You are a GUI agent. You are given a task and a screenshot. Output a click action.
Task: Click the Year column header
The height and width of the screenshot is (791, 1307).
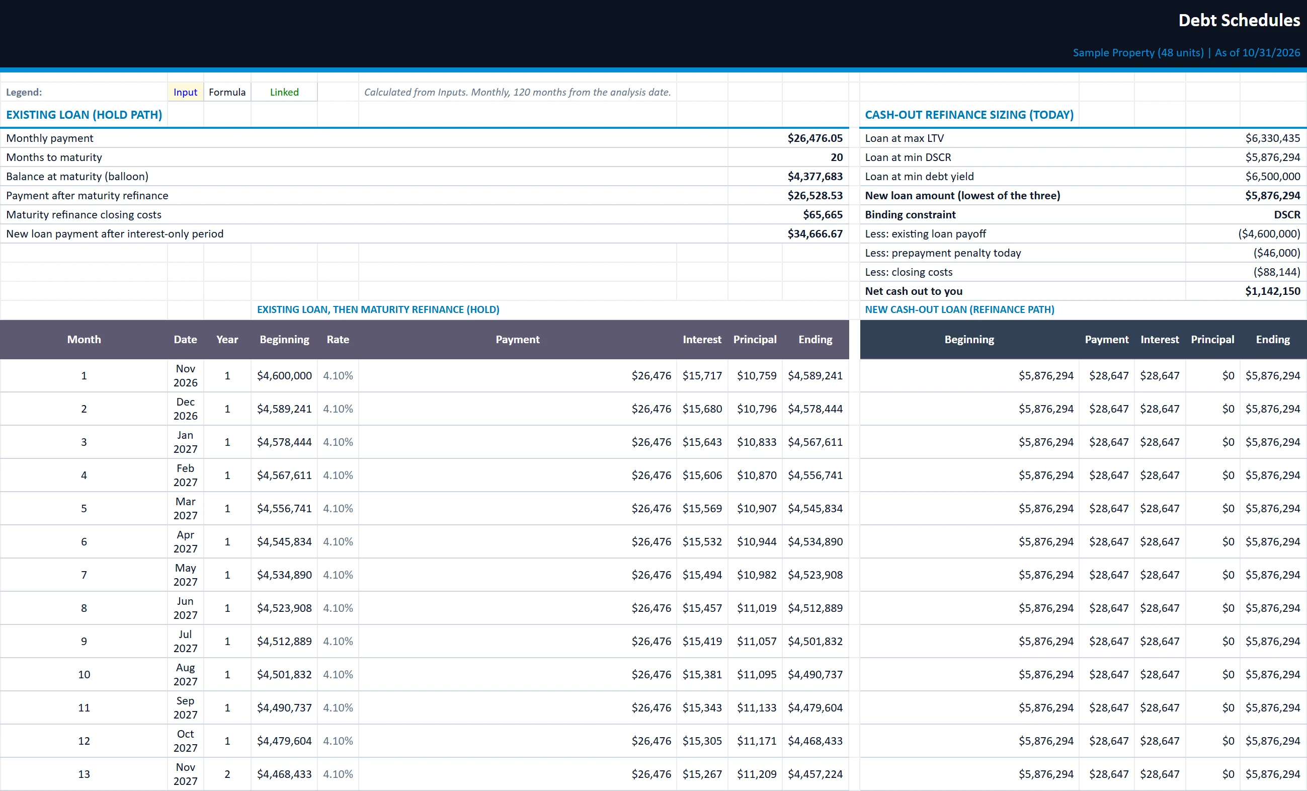pos(227,340)
